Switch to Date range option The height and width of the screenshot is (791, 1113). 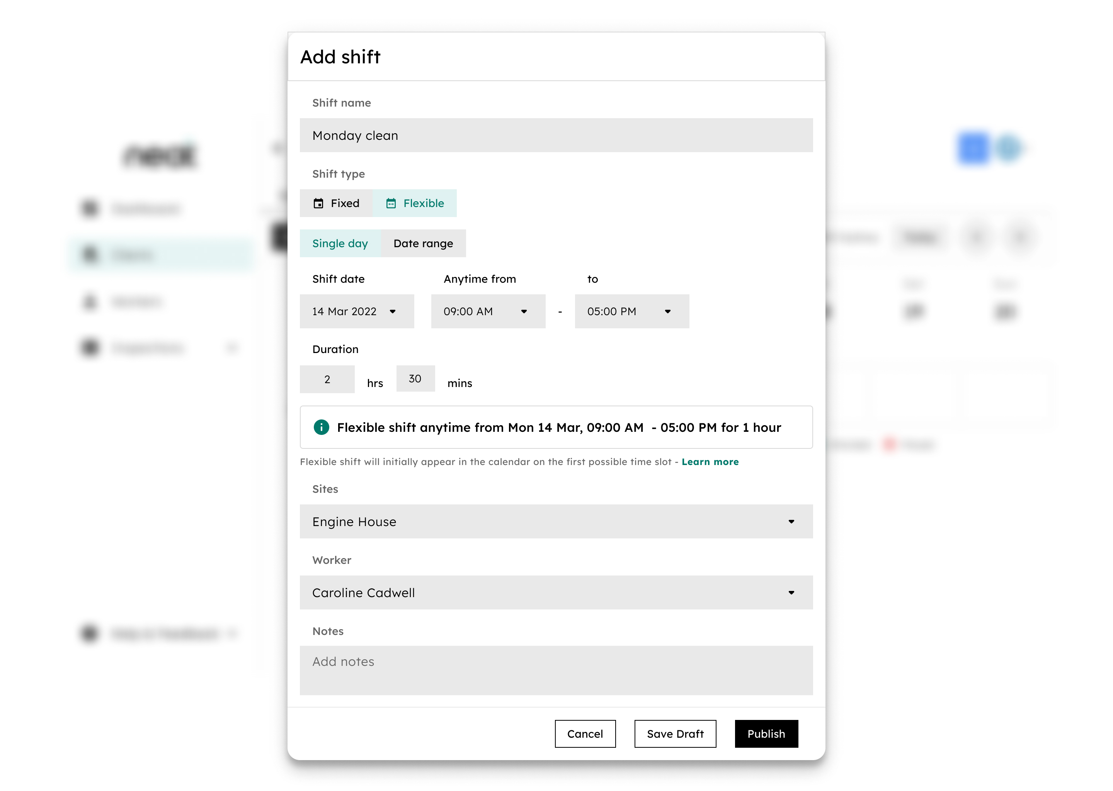[x=423, y=244]
